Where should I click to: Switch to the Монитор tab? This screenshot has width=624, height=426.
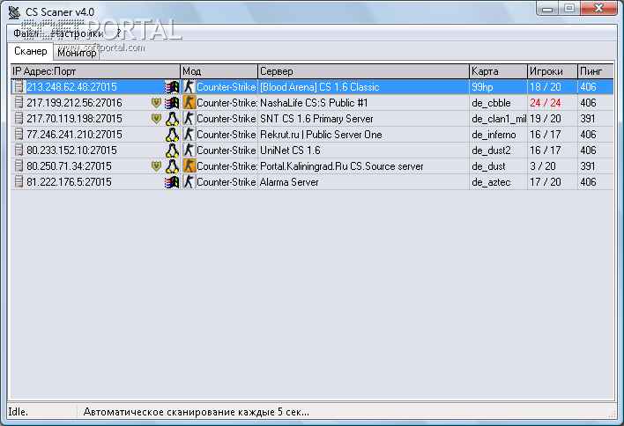(77, 53)
